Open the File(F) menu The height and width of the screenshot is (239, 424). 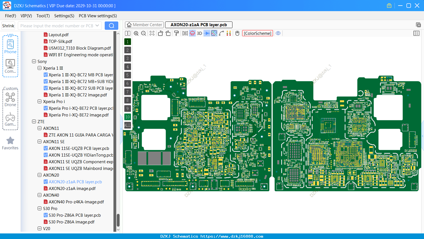tap(11, 16)
